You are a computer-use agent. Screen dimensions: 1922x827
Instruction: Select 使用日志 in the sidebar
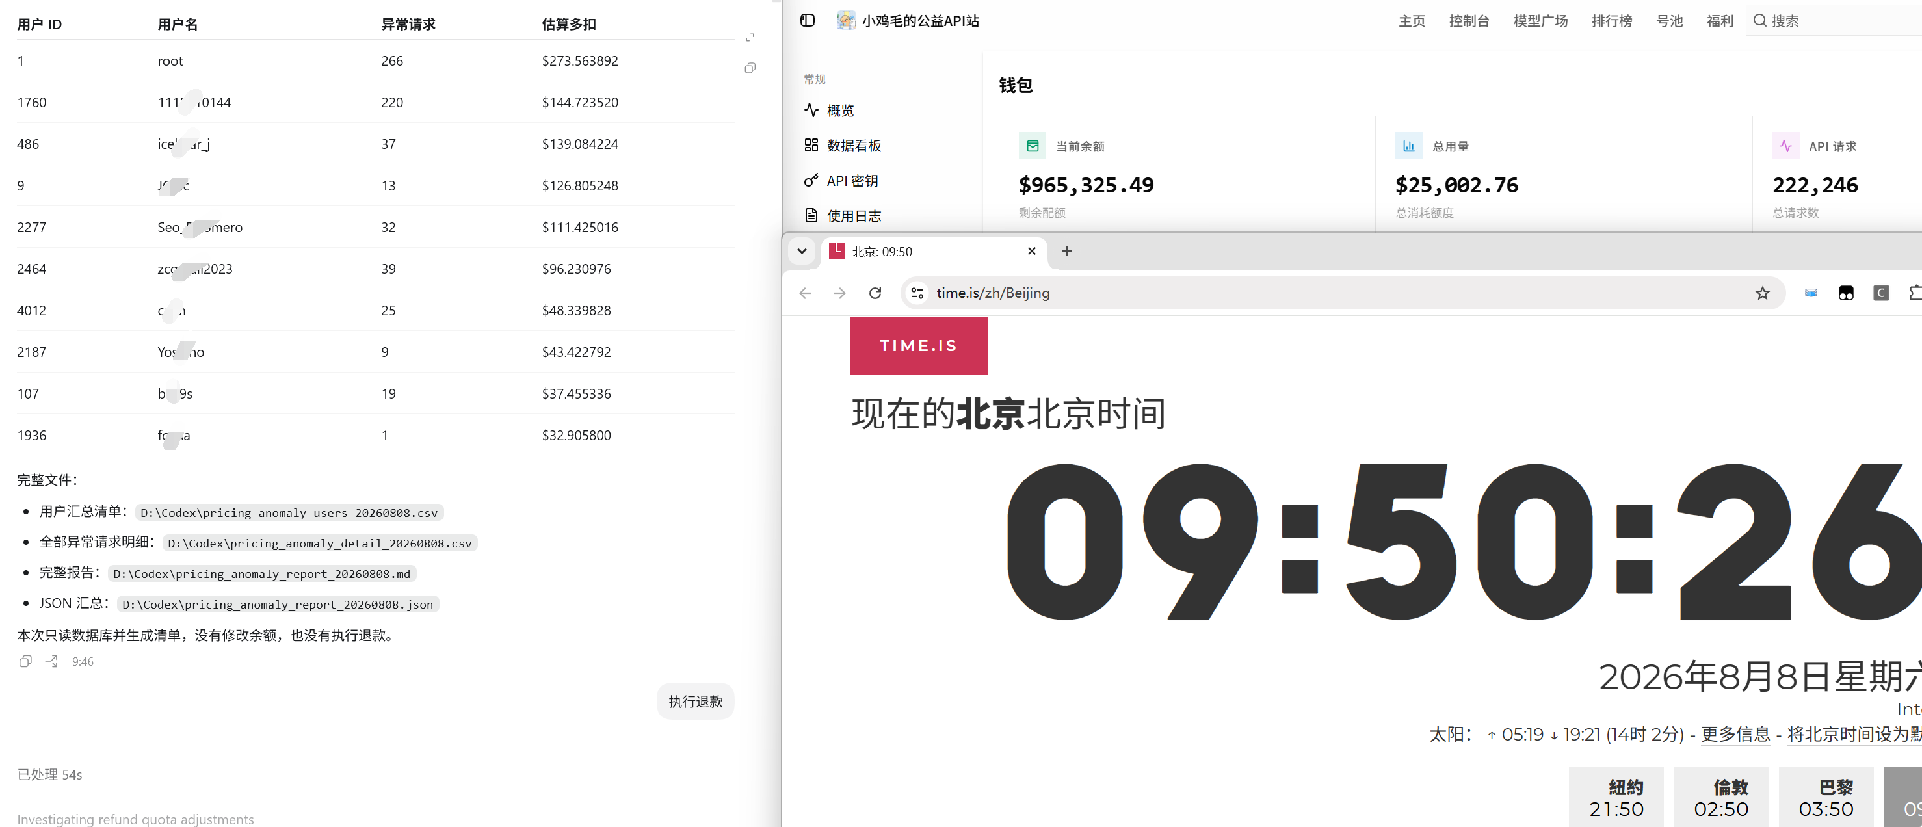pyautogui.click(x=854, y=216)
